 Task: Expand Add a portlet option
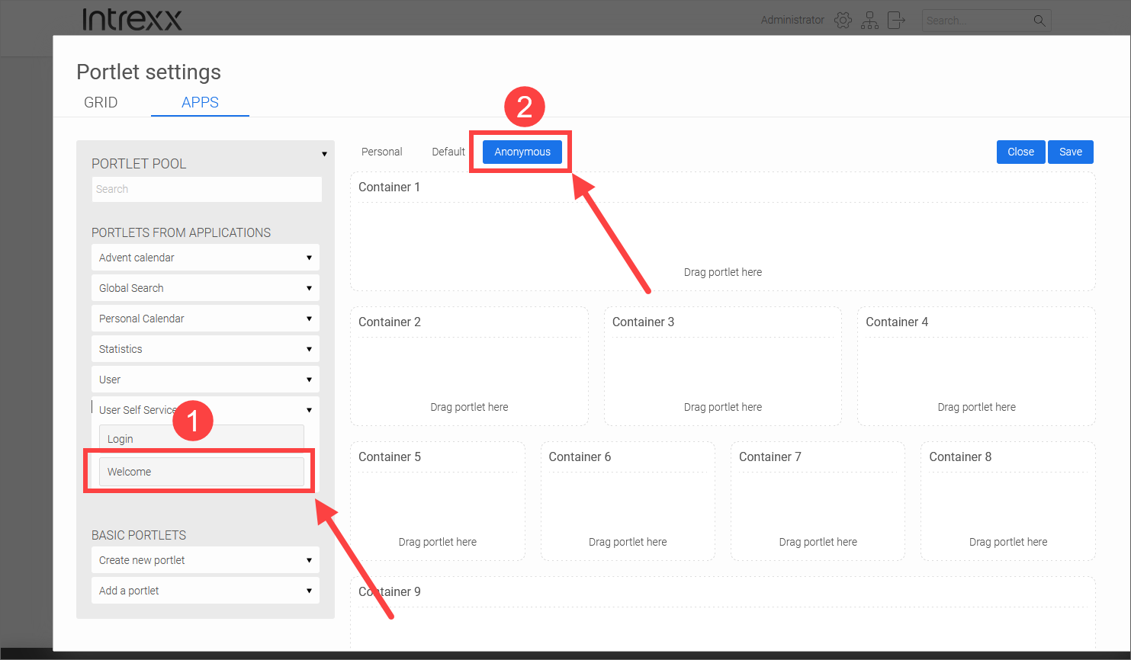(309, 591)
